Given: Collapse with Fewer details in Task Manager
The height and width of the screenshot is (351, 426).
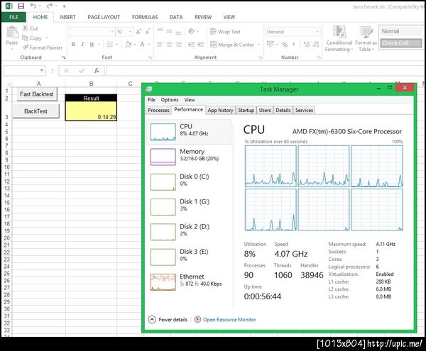Looking at the screenshot, I should 168,320.
